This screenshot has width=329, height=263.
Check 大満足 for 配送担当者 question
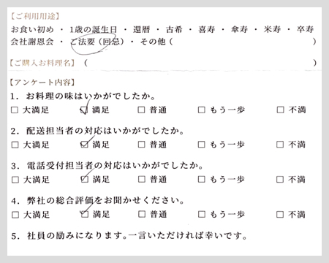pyautogui.click(x=15, y=145)
